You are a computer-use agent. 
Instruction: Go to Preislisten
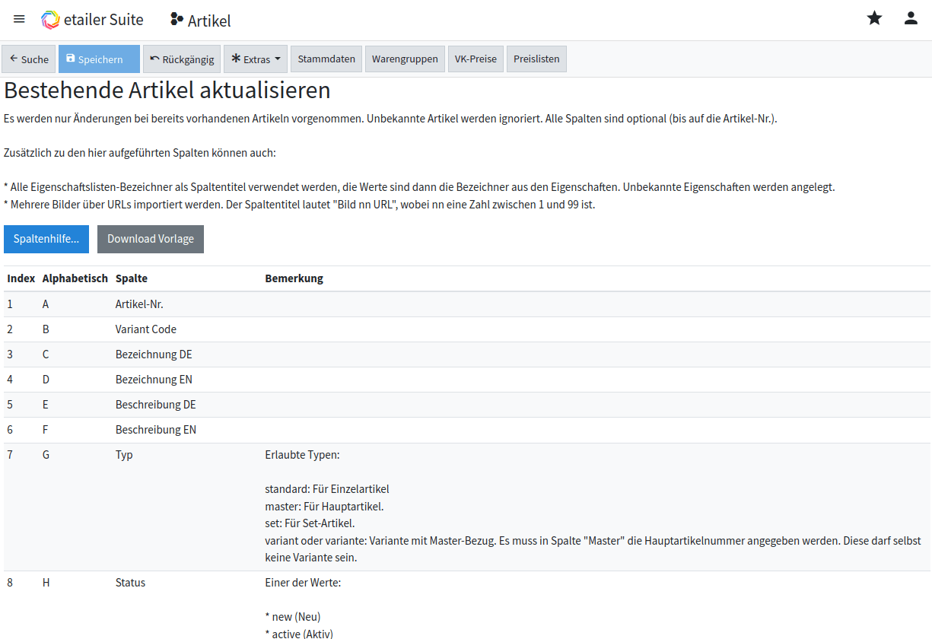536,59
